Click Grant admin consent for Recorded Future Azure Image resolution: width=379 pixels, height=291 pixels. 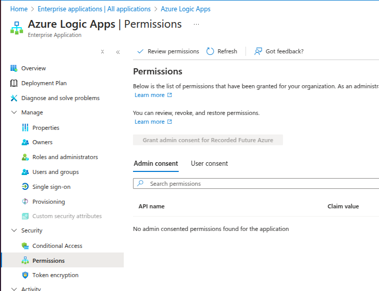[208, 140]
